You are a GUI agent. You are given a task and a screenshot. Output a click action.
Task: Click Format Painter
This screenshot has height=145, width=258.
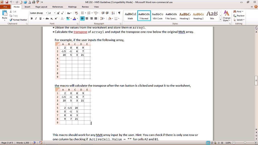tap(18, 20)
